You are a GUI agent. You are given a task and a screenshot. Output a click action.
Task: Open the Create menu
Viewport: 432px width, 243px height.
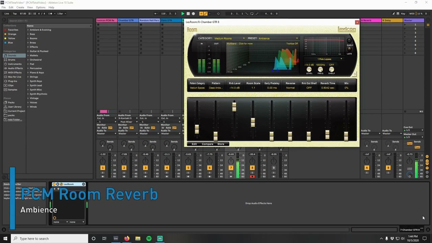20,7
